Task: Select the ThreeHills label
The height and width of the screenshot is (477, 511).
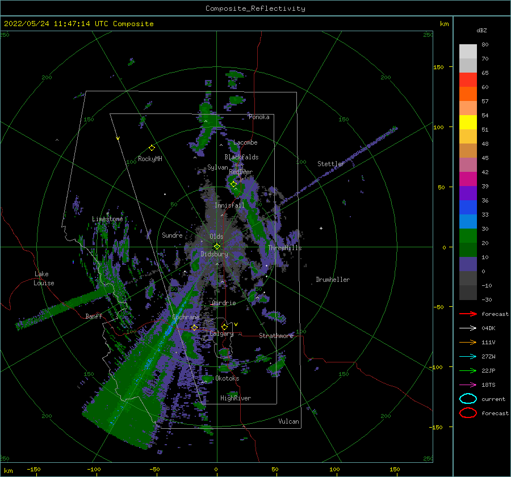Action: tap(285, 248)
